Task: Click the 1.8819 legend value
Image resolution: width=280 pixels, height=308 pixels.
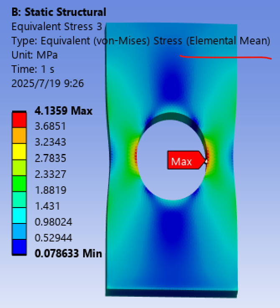Action: click(x=51, y=190)
